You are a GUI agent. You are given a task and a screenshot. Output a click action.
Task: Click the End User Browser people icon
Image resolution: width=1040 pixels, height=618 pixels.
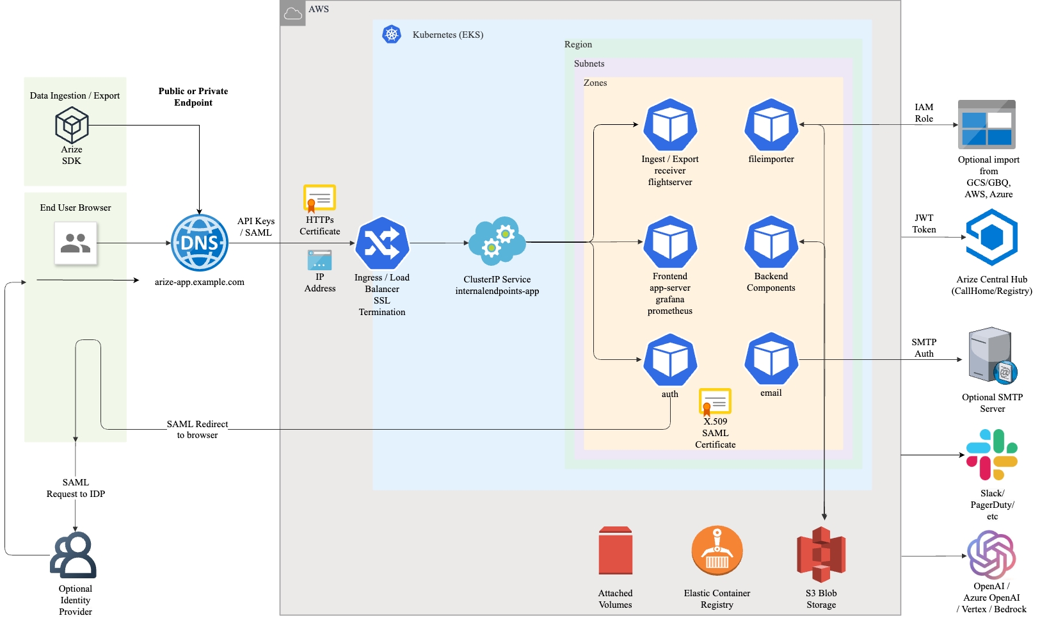pyautogui.click(x=76, y=243)
